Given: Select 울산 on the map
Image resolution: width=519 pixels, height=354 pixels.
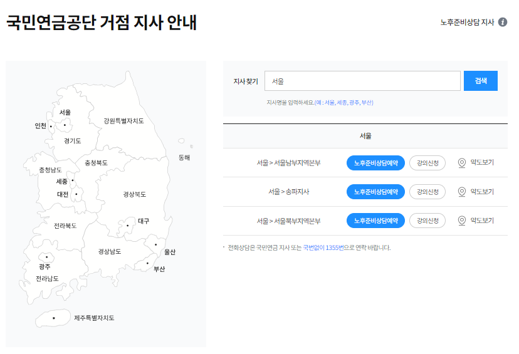Looking at the screenshot, I should click(170, 252).
